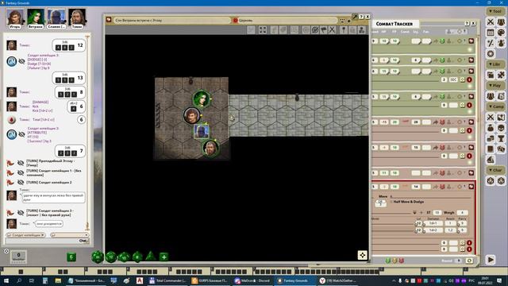
Task: Open the trophy icon in sidebar
Action: click(501, 138)
